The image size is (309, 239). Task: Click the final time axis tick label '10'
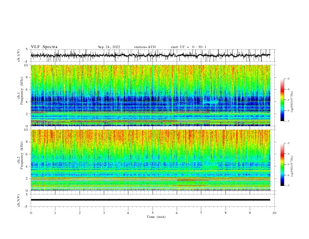tap(274, 213)
